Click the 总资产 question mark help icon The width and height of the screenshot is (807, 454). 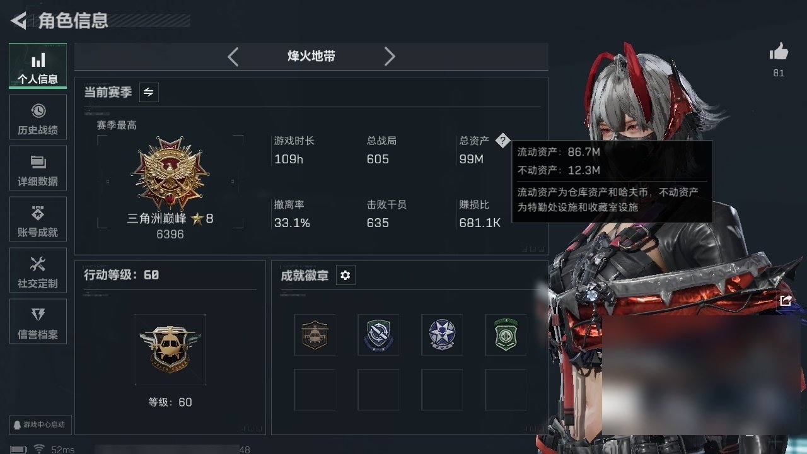(x=502, y=141)
